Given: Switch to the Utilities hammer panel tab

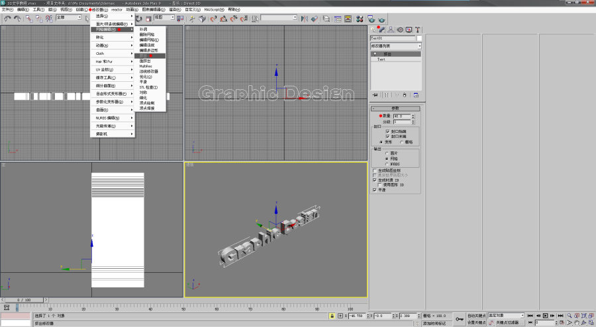Looking at the screenshot, I should [x=417, y=30].
